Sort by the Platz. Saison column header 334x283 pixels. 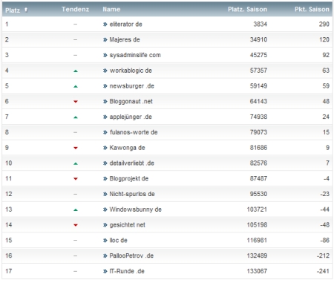pos(247,10)
